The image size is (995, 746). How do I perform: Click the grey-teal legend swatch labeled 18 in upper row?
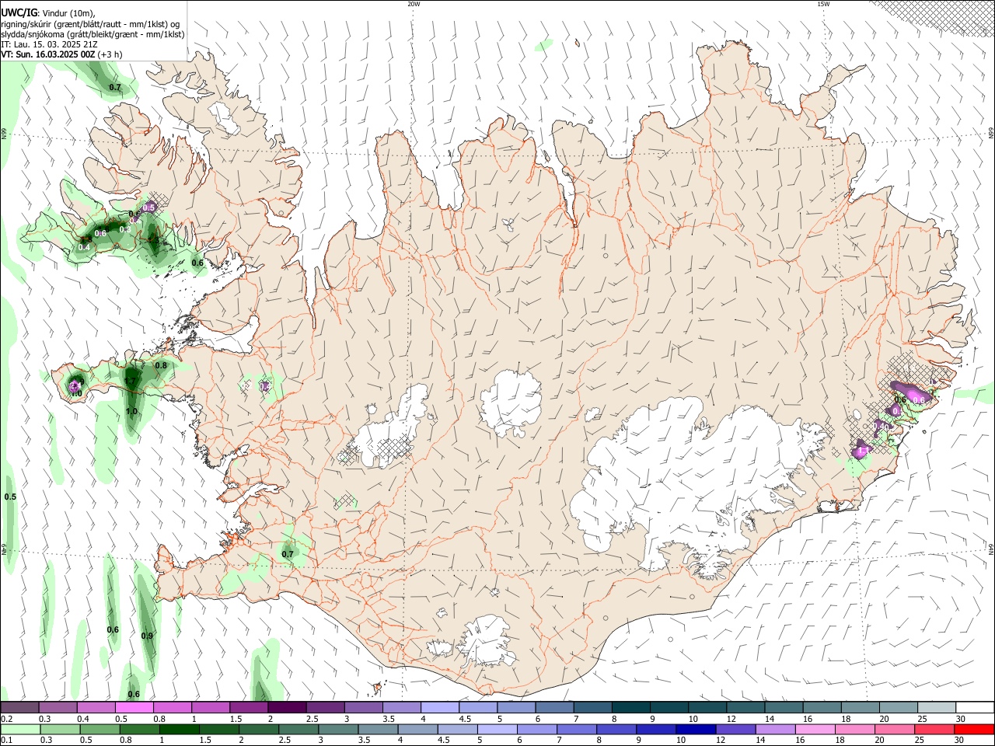tap(861, 708)
